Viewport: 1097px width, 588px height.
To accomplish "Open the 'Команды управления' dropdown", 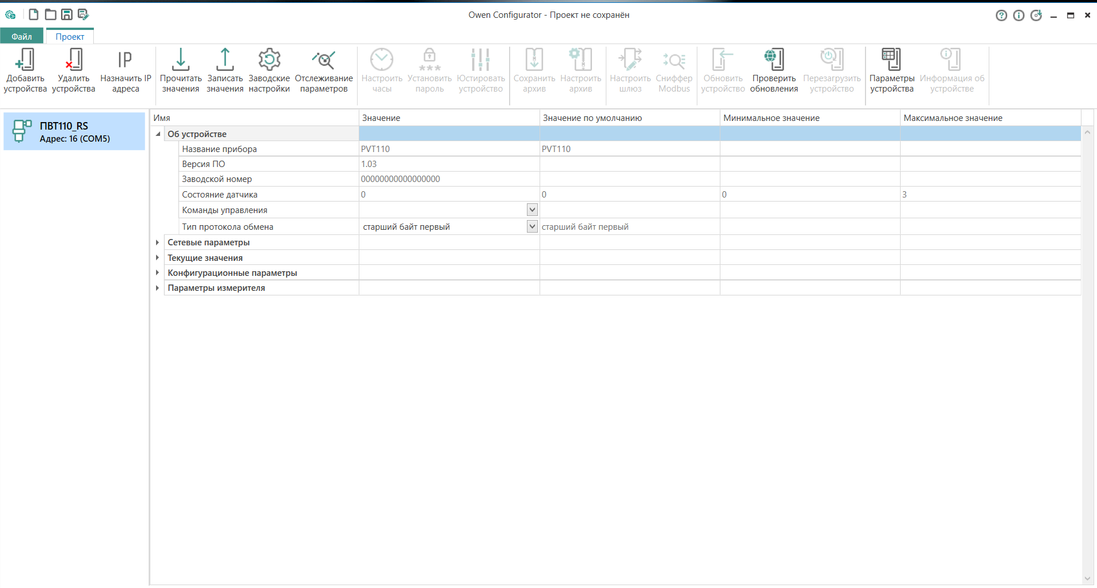I will (532, 210).
